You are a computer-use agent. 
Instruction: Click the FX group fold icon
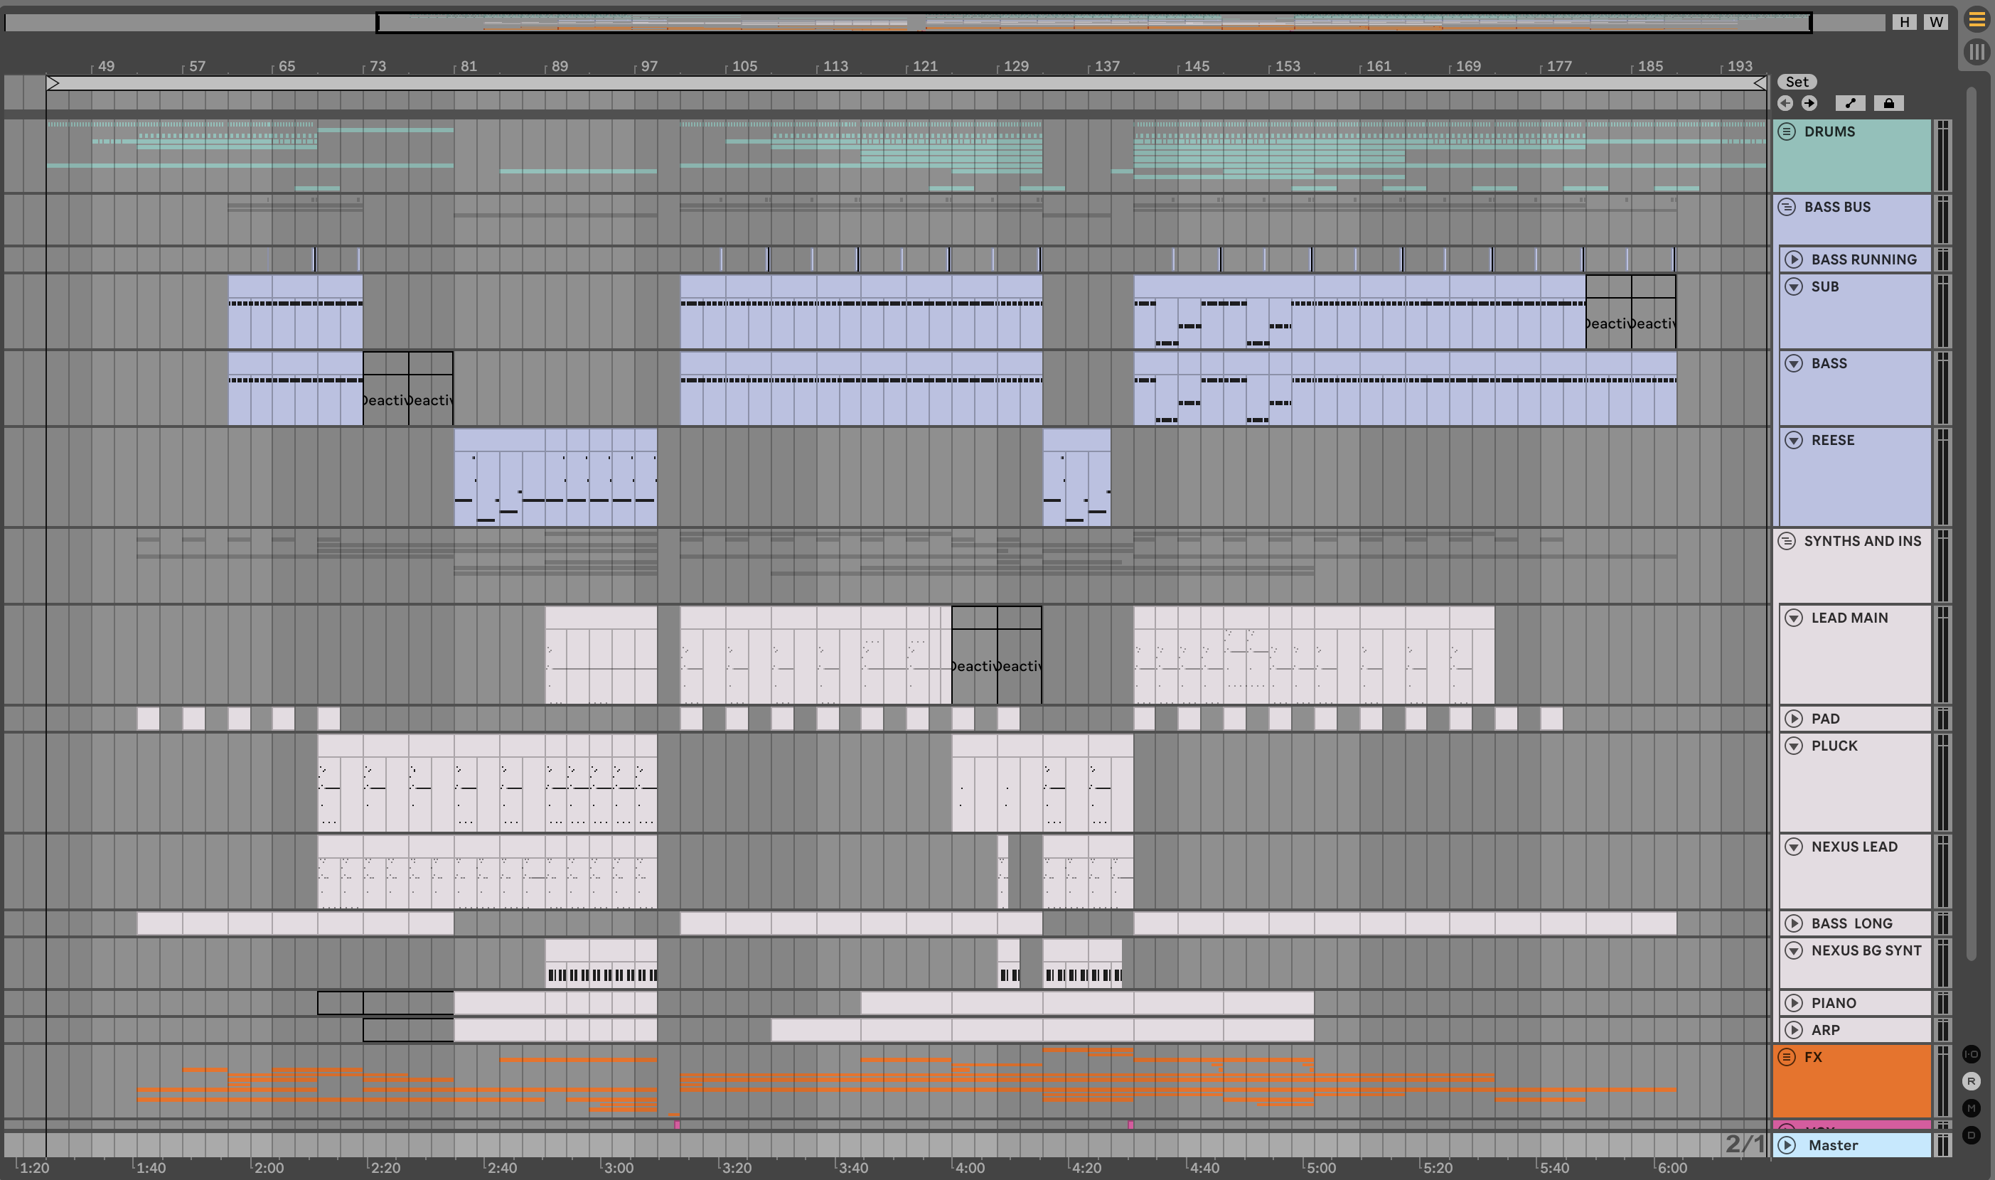pyautogui.click(x=1787, y=1057)
